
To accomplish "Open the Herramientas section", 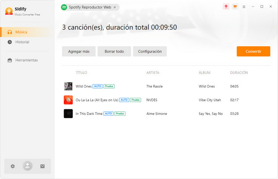I will point(27,60).
